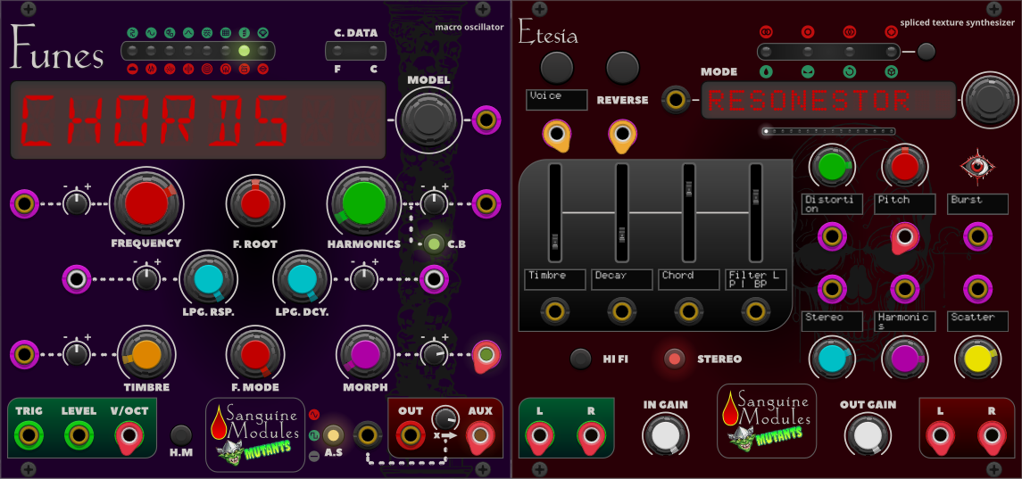Click the frequency attenuverter small knob
The image size is (1022, 479).
[x=76, y=204]
